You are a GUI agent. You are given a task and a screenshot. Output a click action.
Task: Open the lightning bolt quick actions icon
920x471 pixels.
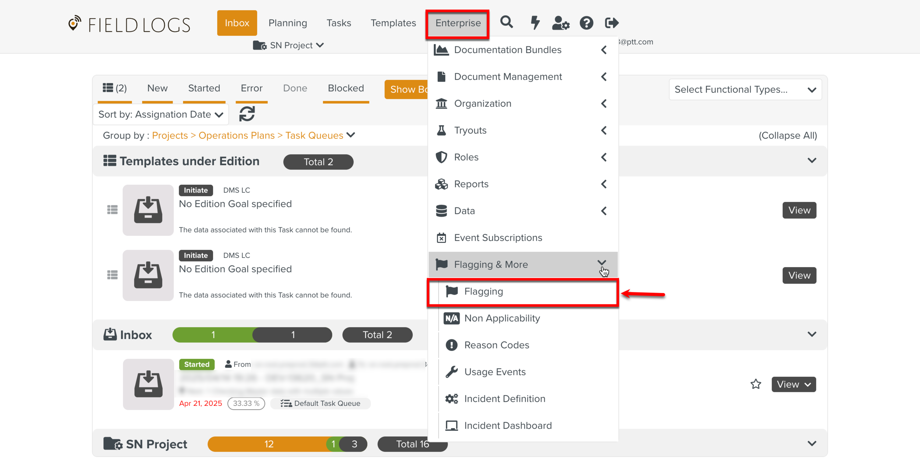click(535, 23)
